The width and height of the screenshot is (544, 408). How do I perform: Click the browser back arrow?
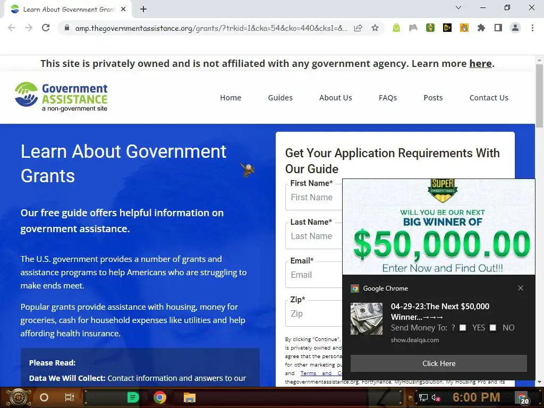pos(12,28)
